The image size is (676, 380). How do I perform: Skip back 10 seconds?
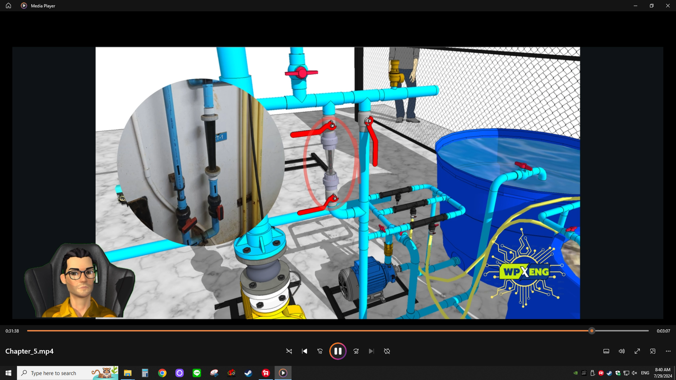[x=320, y=351]
